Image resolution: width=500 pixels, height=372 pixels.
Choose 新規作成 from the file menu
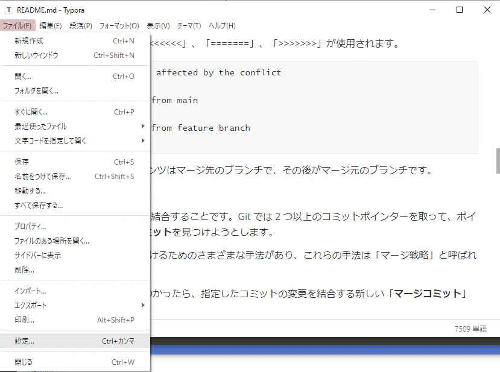click(x=75, y=41)
